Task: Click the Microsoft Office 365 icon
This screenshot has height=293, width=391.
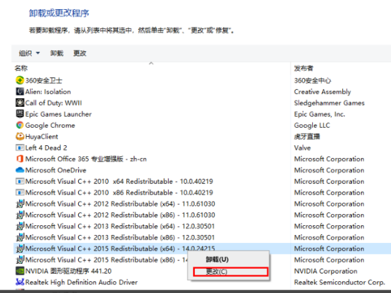Action: point(20,159)
